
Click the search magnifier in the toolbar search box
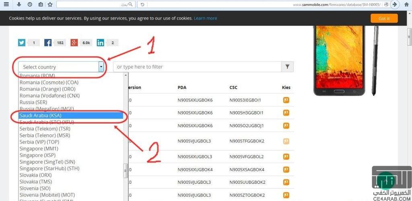(131, 4)
